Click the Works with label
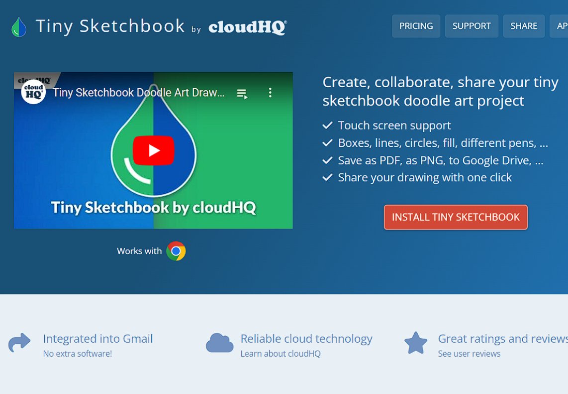Viewport: 568px width, 394px height. tap(139, 251)
